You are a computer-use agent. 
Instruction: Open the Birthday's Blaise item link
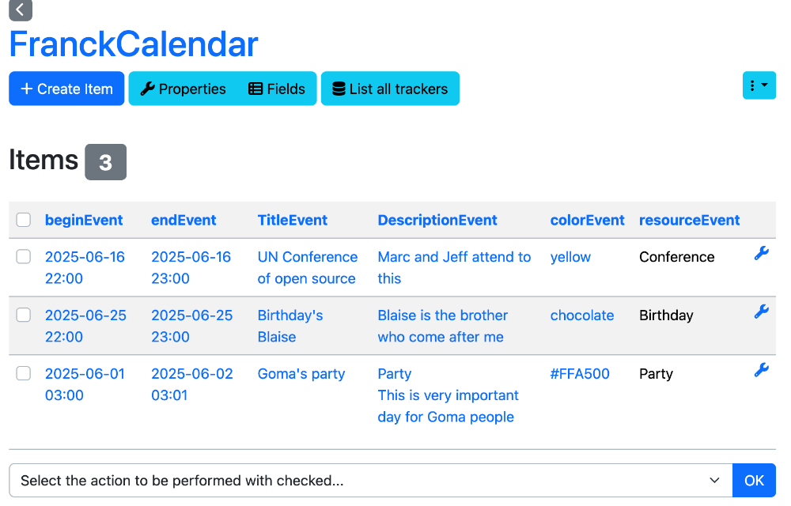290,326
